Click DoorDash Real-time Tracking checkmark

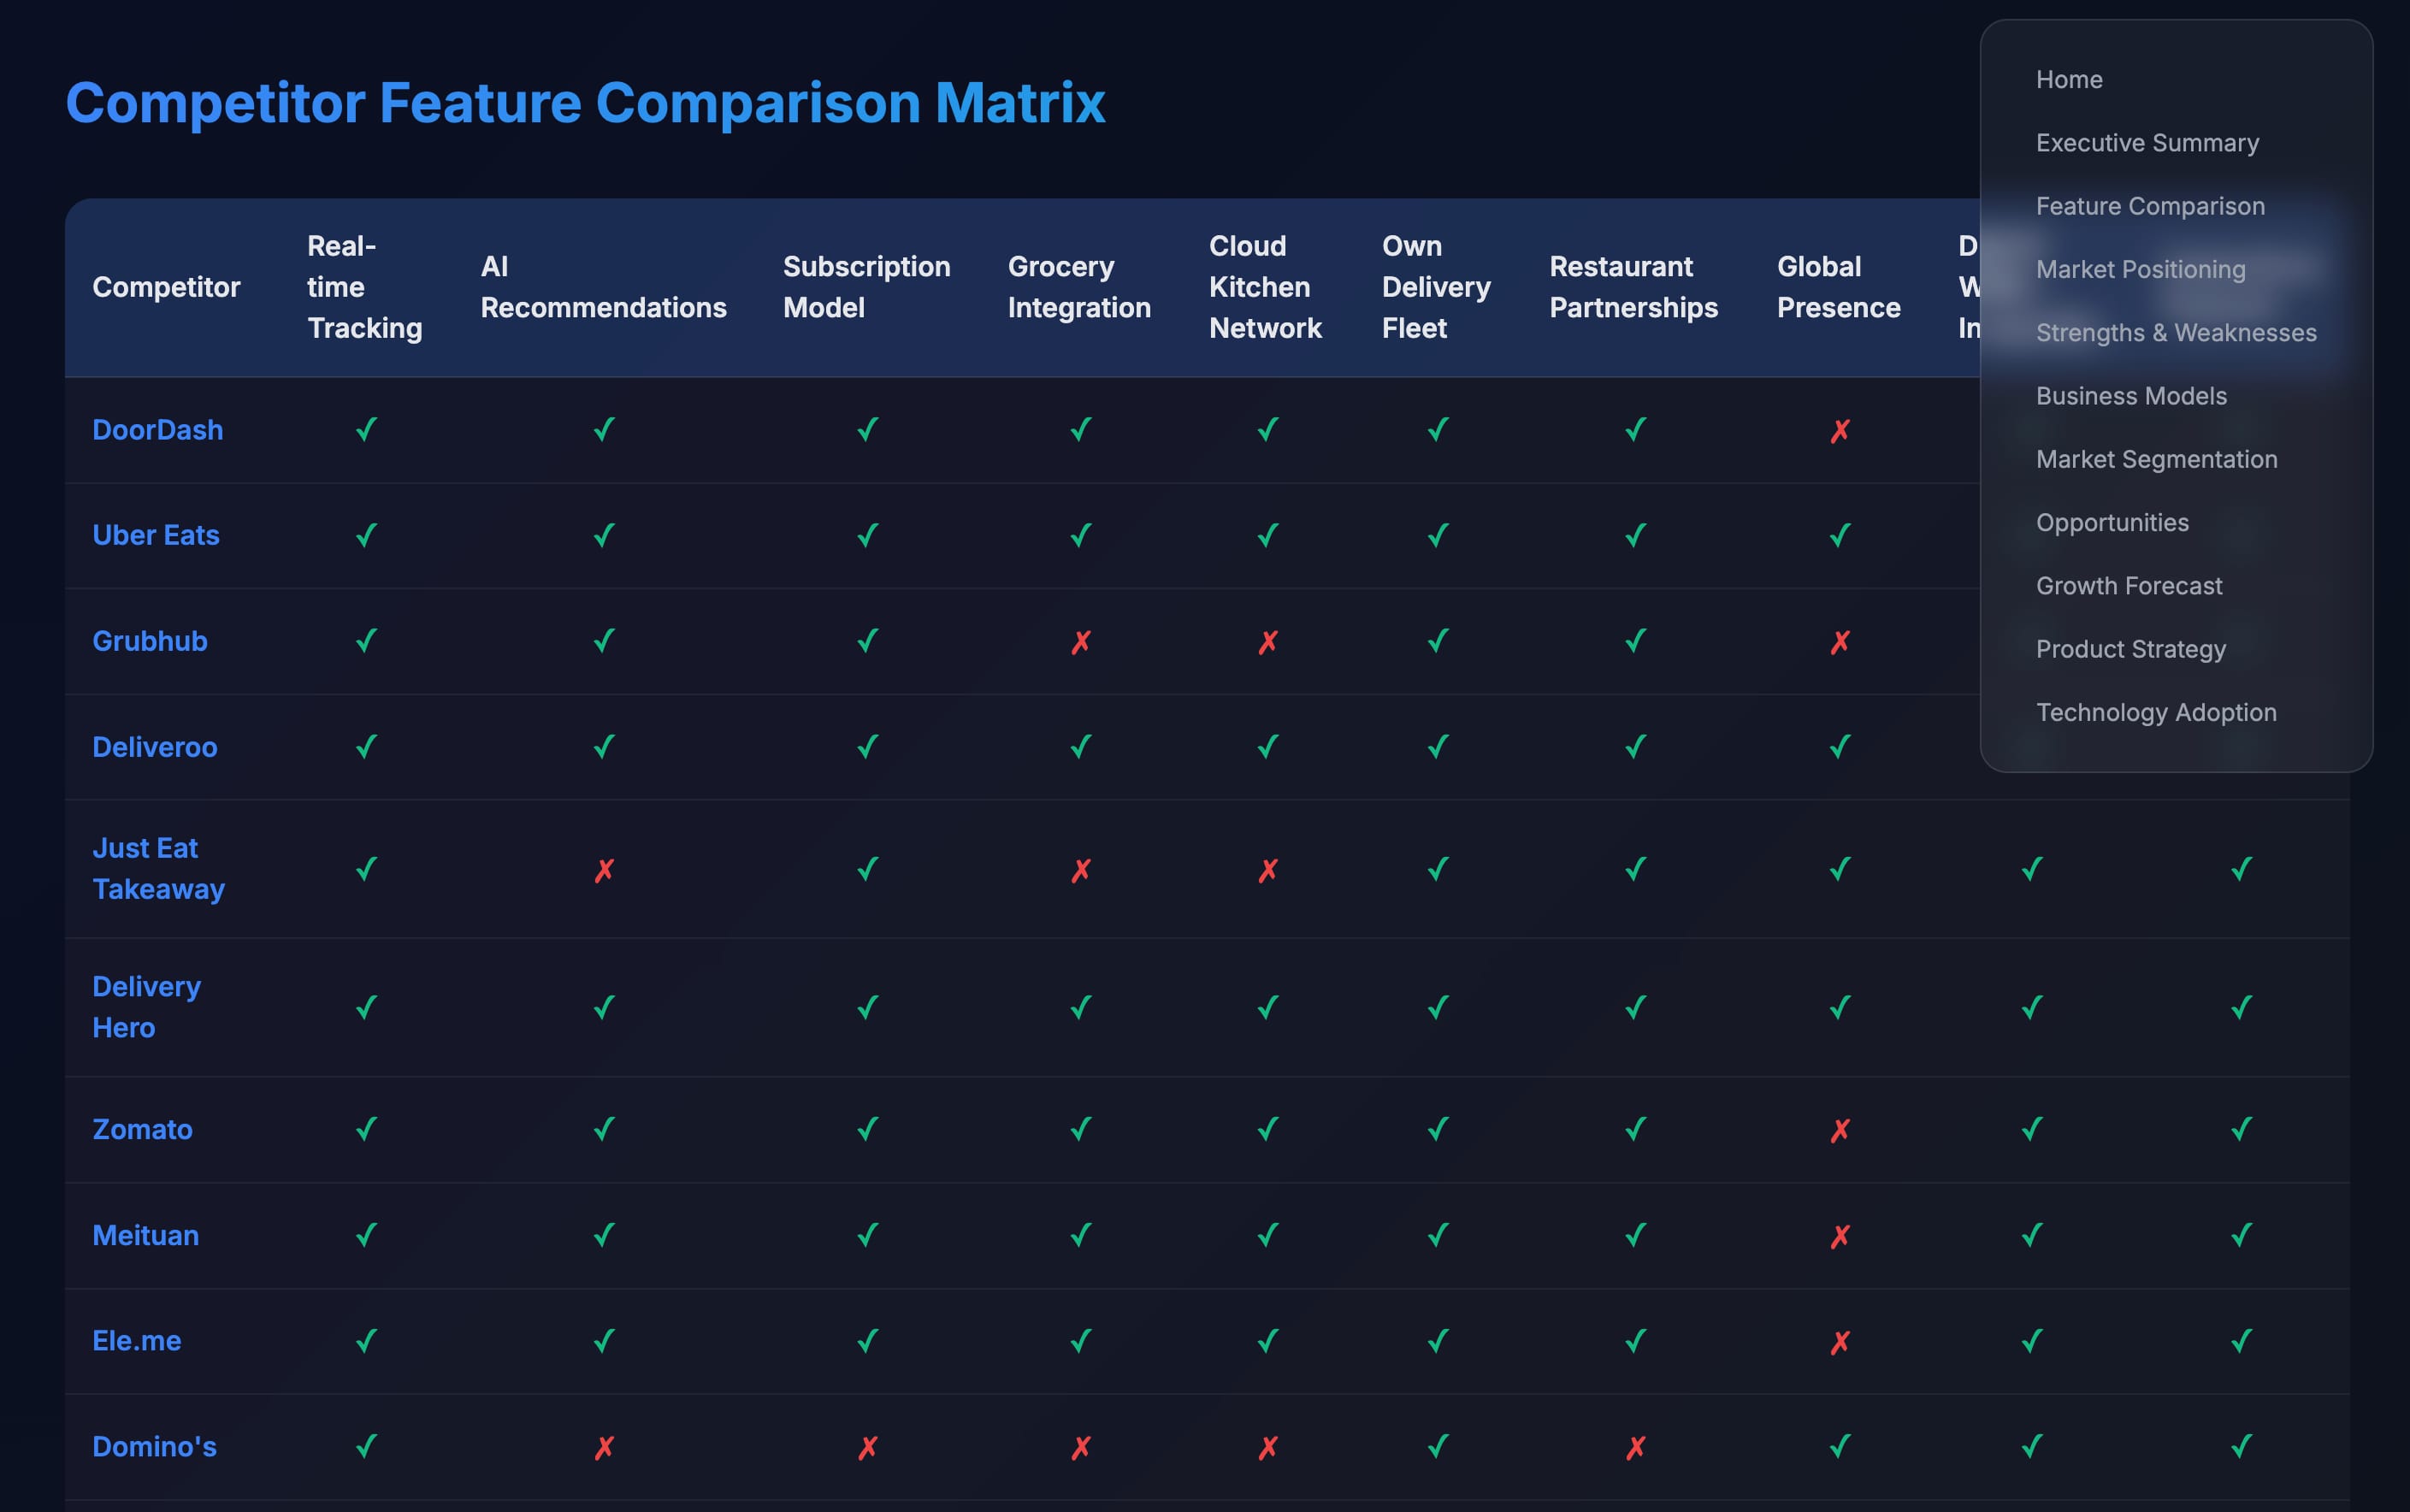point(366,430)
